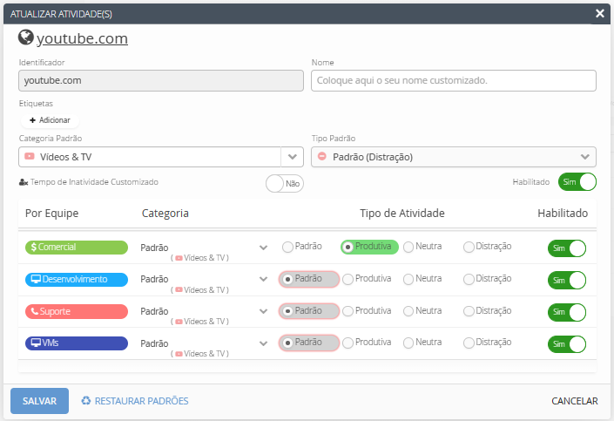The image size is (614, 421).
Task: Click the Vídeos & TV icon in Categoria Padrão
Action: [x=30, y=156]
